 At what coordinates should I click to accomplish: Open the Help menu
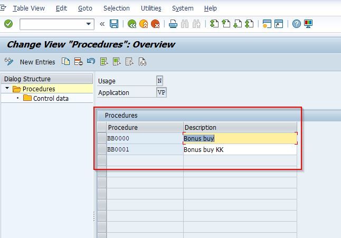210,8
